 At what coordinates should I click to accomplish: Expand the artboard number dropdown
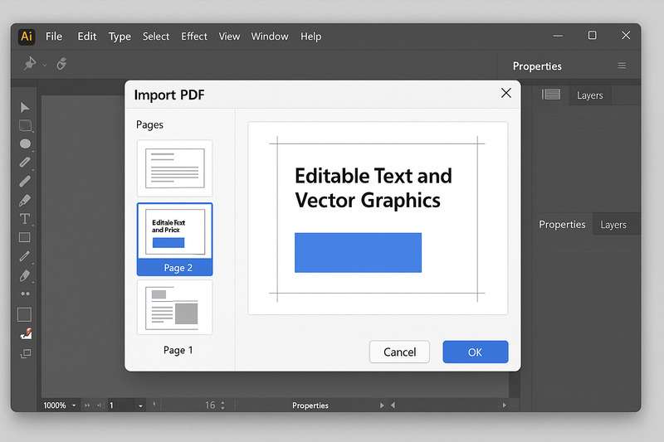[x=140, y=406]
